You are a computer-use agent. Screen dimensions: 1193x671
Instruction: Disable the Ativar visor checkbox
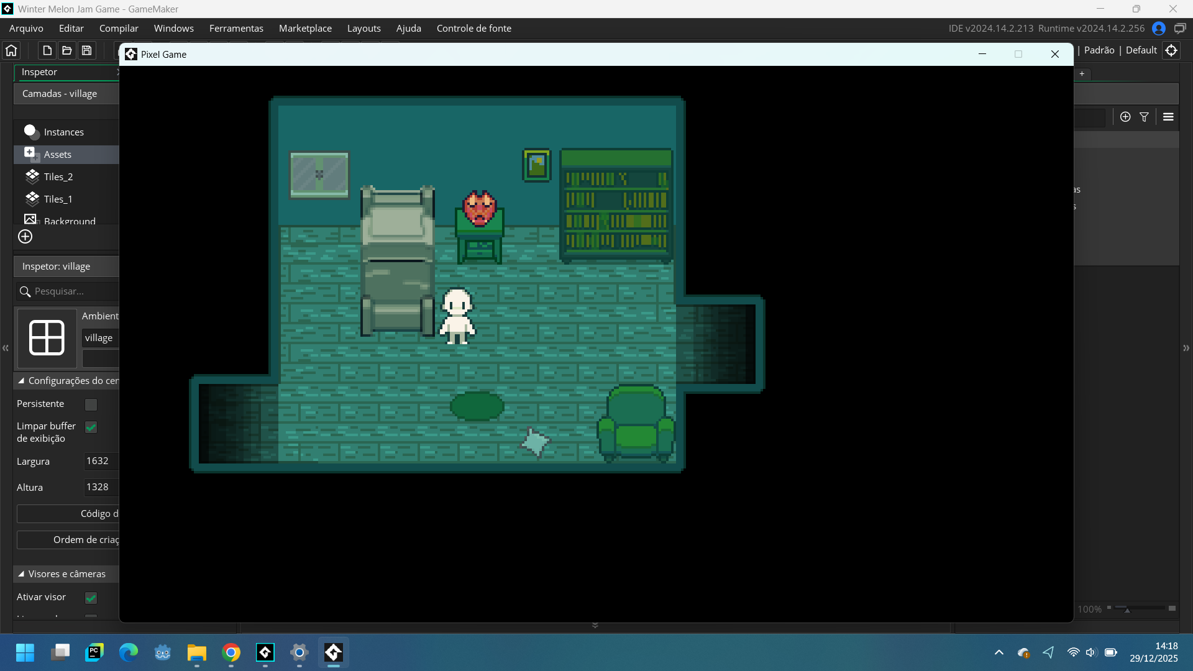click(91, 598)
